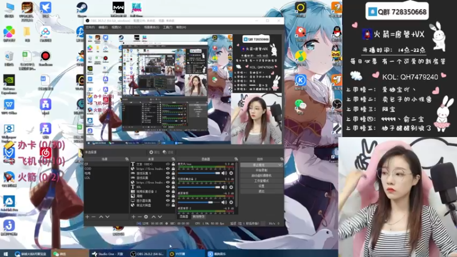Move the selected scene down
The width and height of the screenshot is (457, 257).
tap(107, 217)
